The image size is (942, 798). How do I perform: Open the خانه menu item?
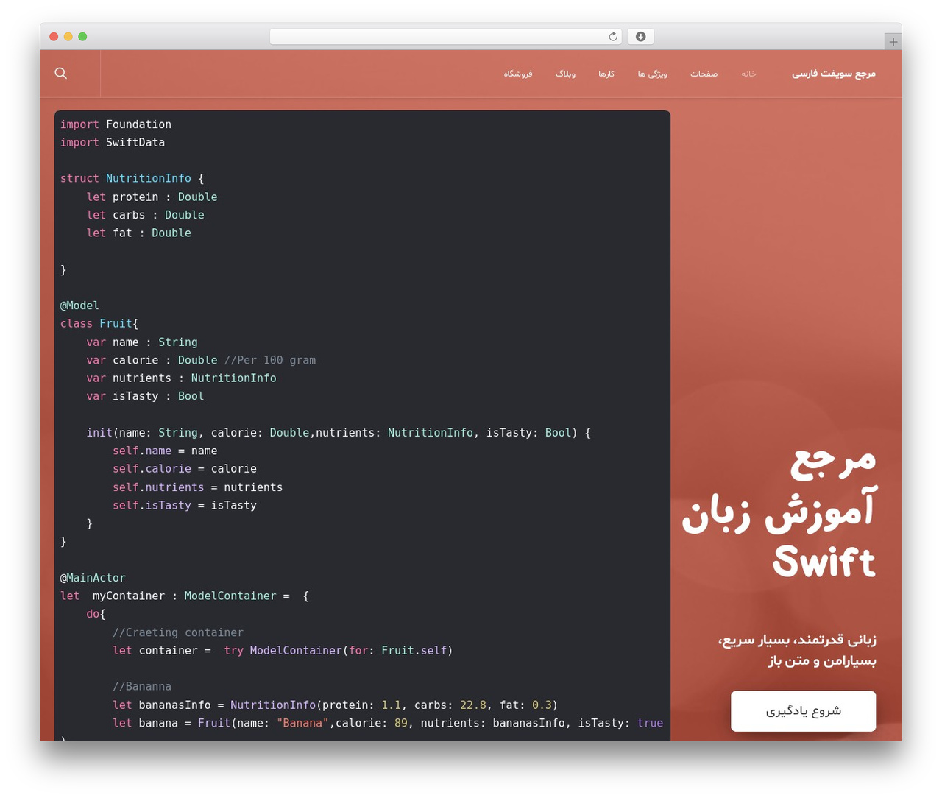[x=748, y=74]
